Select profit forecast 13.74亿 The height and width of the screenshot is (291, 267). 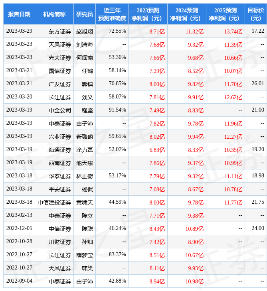(x=233, y=31)
